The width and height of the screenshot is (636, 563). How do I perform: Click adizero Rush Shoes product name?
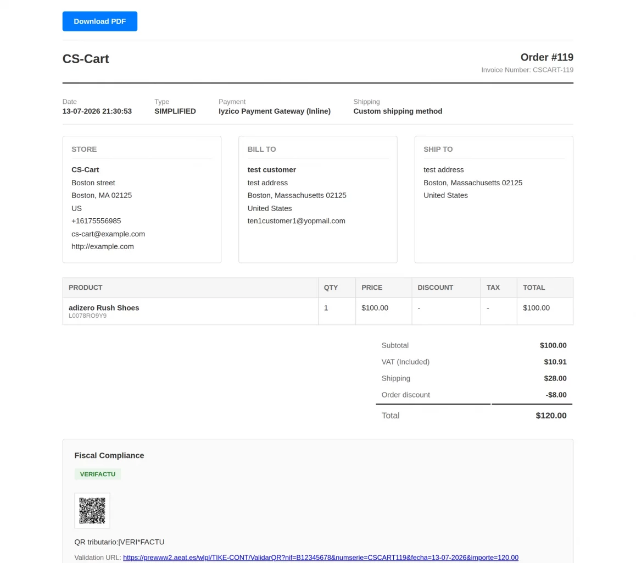coord(104,308)
